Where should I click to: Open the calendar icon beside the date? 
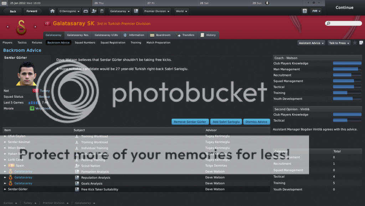(4, 3)
